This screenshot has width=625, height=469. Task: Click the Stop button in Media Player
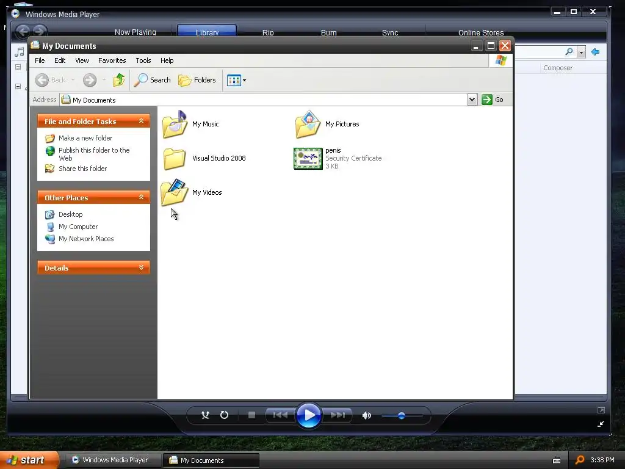point(251,415)
